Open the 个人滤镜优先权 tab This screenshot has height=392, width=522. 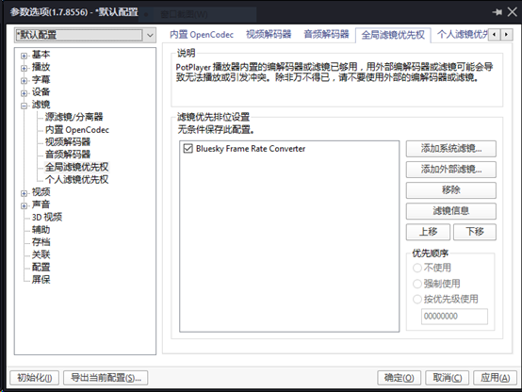(462, 34)
